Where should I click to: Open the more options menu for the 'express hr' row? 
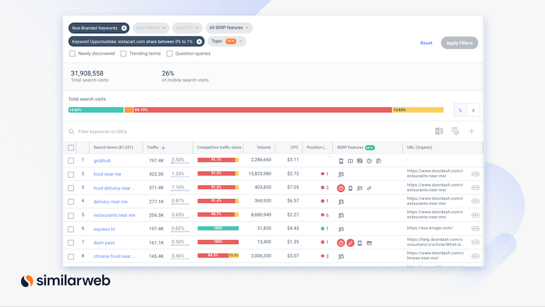click(475, 229)
